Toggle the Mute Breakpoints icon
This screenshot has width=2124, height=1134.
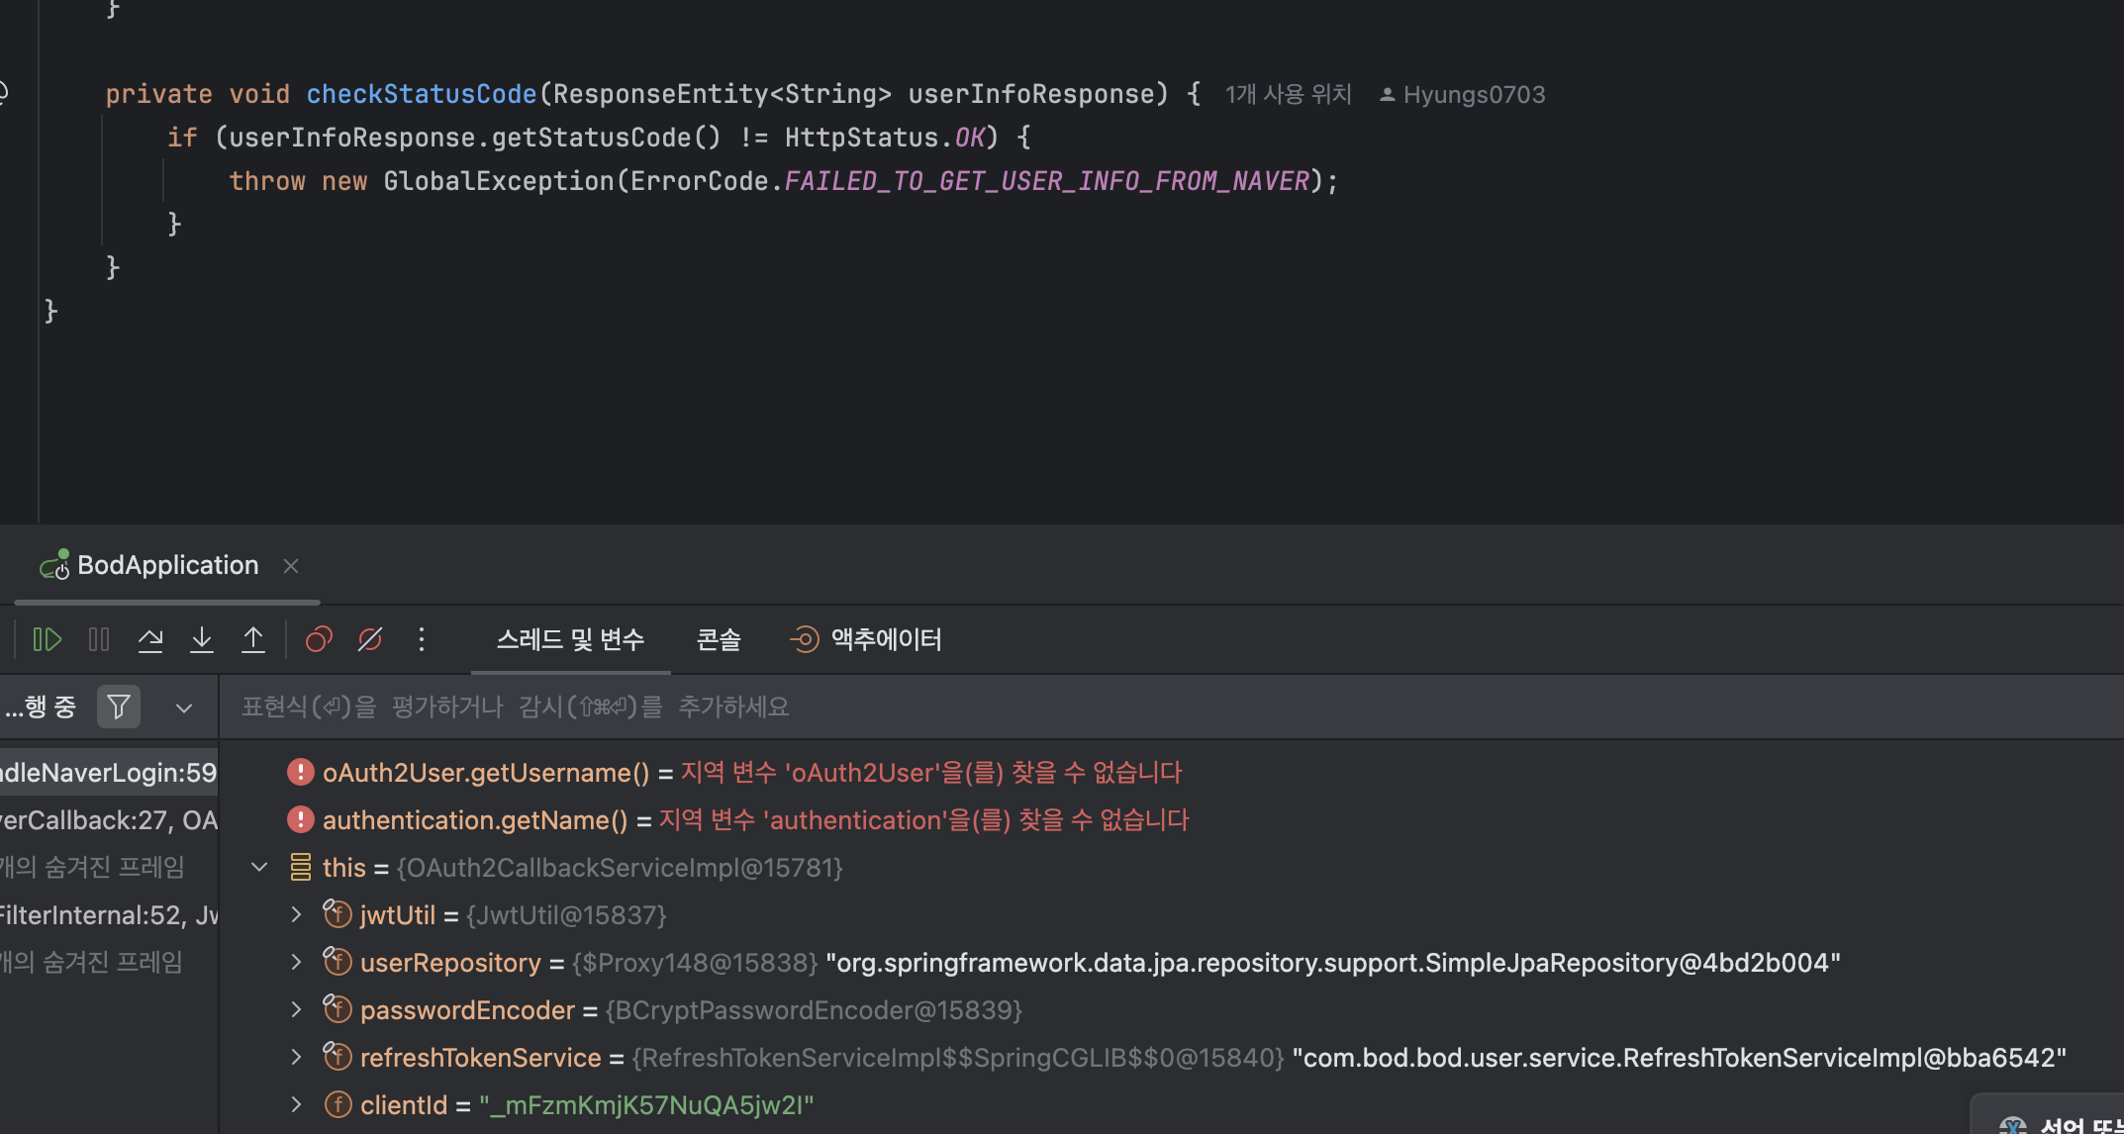point(370,640)
